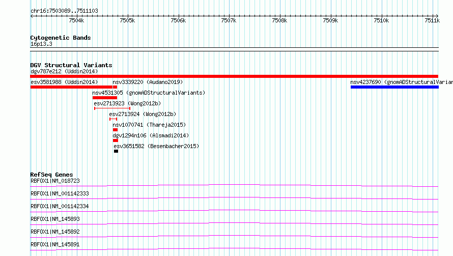This screenshot has width=453, height=256.
Task: Select variant label esv3651582 (Besenbacher2015)
Action: pyautogui.click(x=156, y=146)
